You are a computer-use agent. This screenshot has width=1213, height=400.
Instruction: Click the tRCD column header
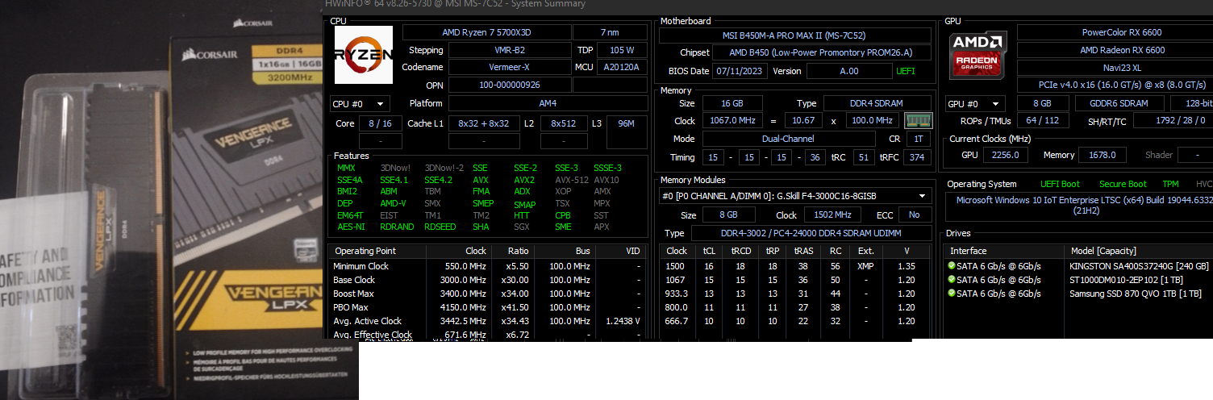coord(741,251)
